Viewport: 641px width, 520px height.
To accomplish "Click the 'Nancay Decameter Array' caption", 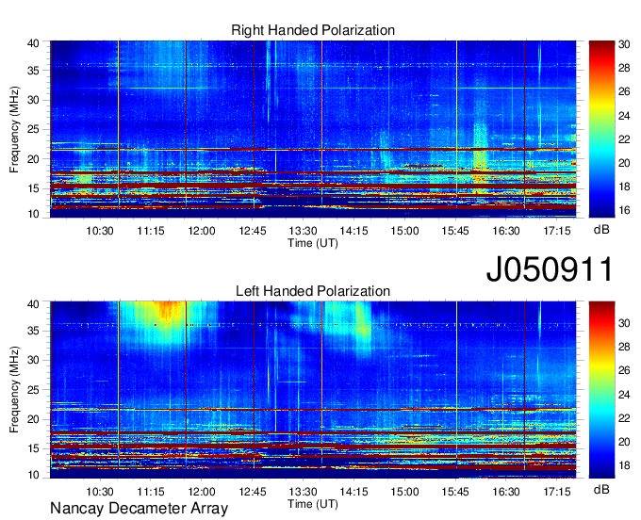I will pyautogui.click(x=139, y=509).
